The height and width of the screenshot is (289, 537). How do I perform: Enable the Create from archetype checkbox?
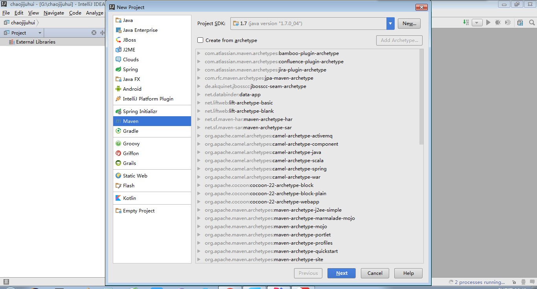click(x=200, y=40)
